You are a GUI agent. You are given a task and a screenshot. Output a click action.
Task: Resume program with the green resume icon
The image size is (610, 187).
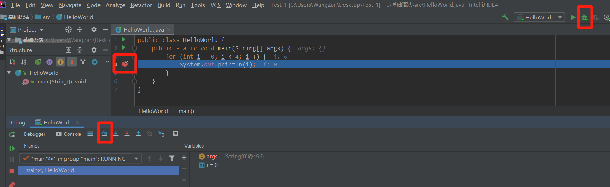(12, 148)
